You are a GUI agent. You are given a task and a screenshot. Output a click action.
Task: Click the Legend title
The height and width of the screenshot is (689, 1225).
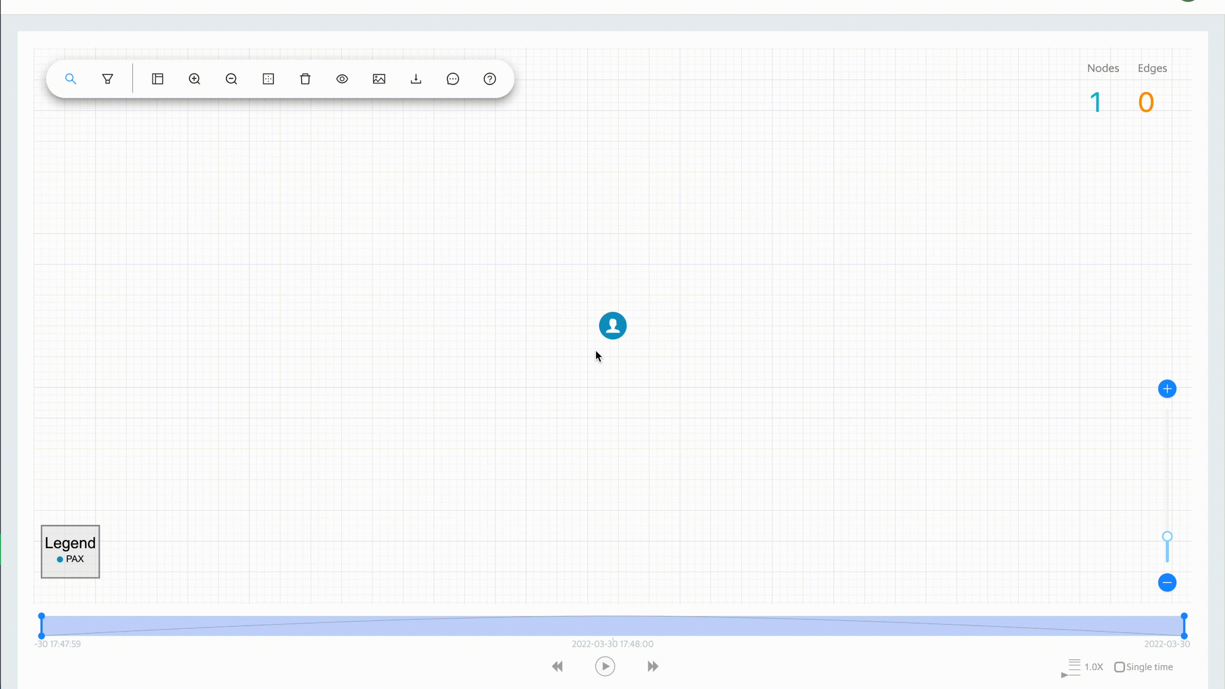coord(71,543)
